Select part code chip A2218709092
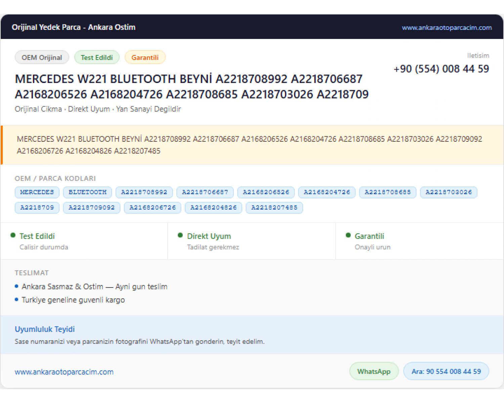The width and height of the screenshot is (504, 403). [92, 208]
